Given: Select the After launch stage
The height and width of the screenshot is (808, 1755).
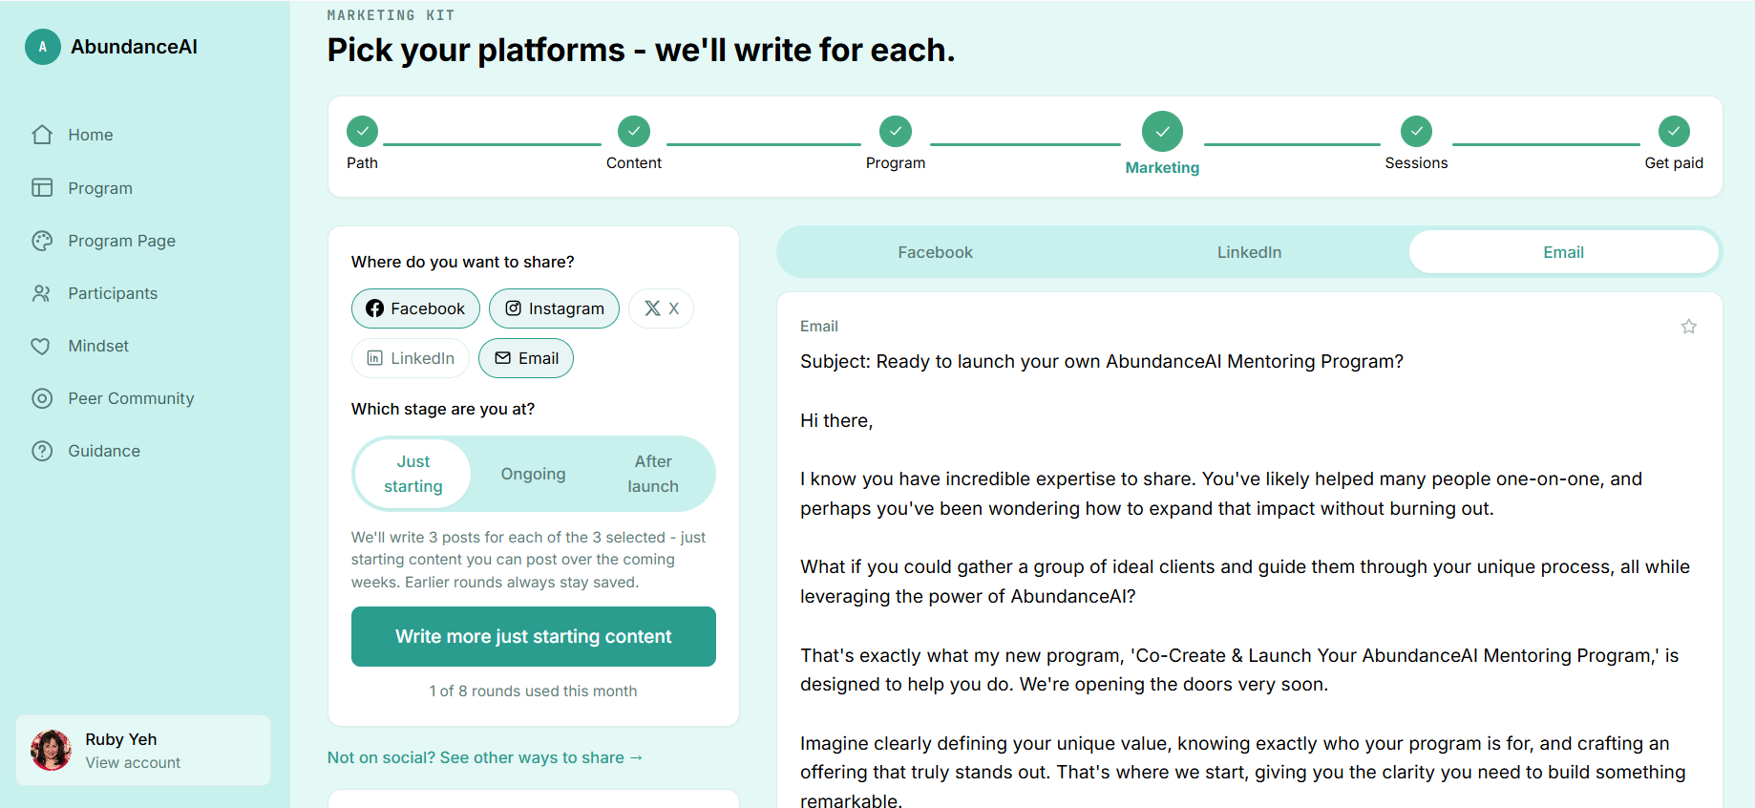Looking at the screenshot, I should click(653, 474).
